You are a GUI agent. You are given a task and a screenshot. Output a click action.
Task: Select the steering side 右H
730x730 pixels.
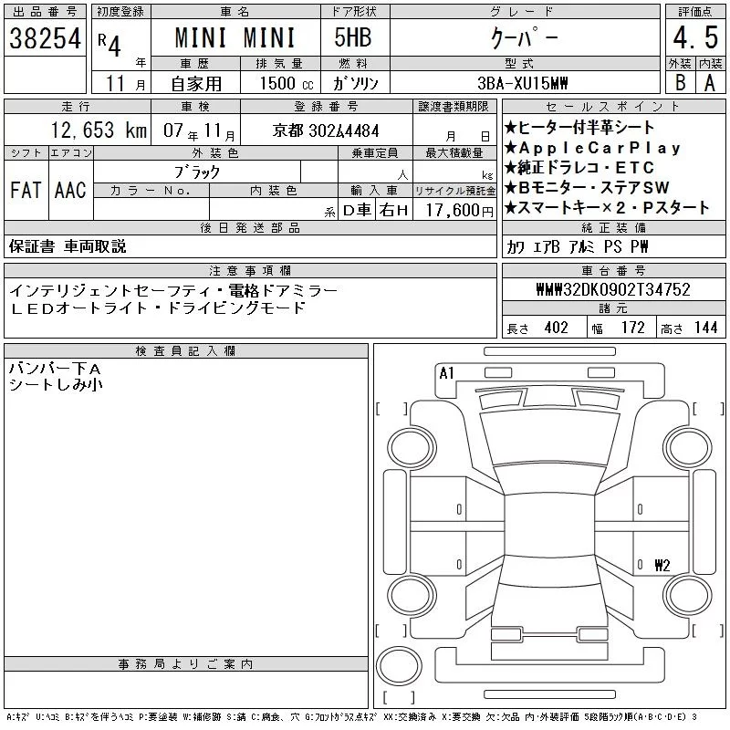(393, 210)
